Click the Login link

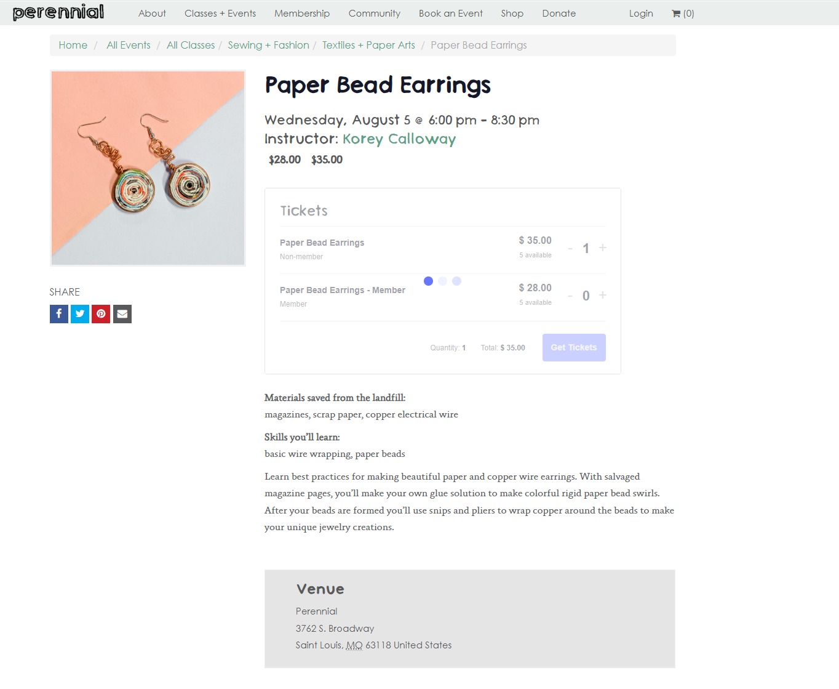[641, 14]
